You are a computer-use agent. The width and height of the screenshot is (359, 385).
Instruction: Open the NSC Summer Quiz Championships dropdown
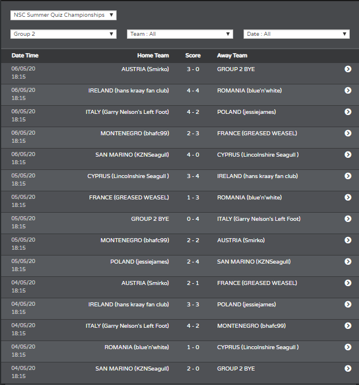[63, 15]
